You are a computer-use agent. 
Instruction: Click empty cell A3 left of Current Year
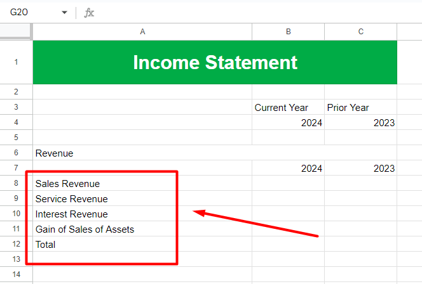(x=142, y=107)
